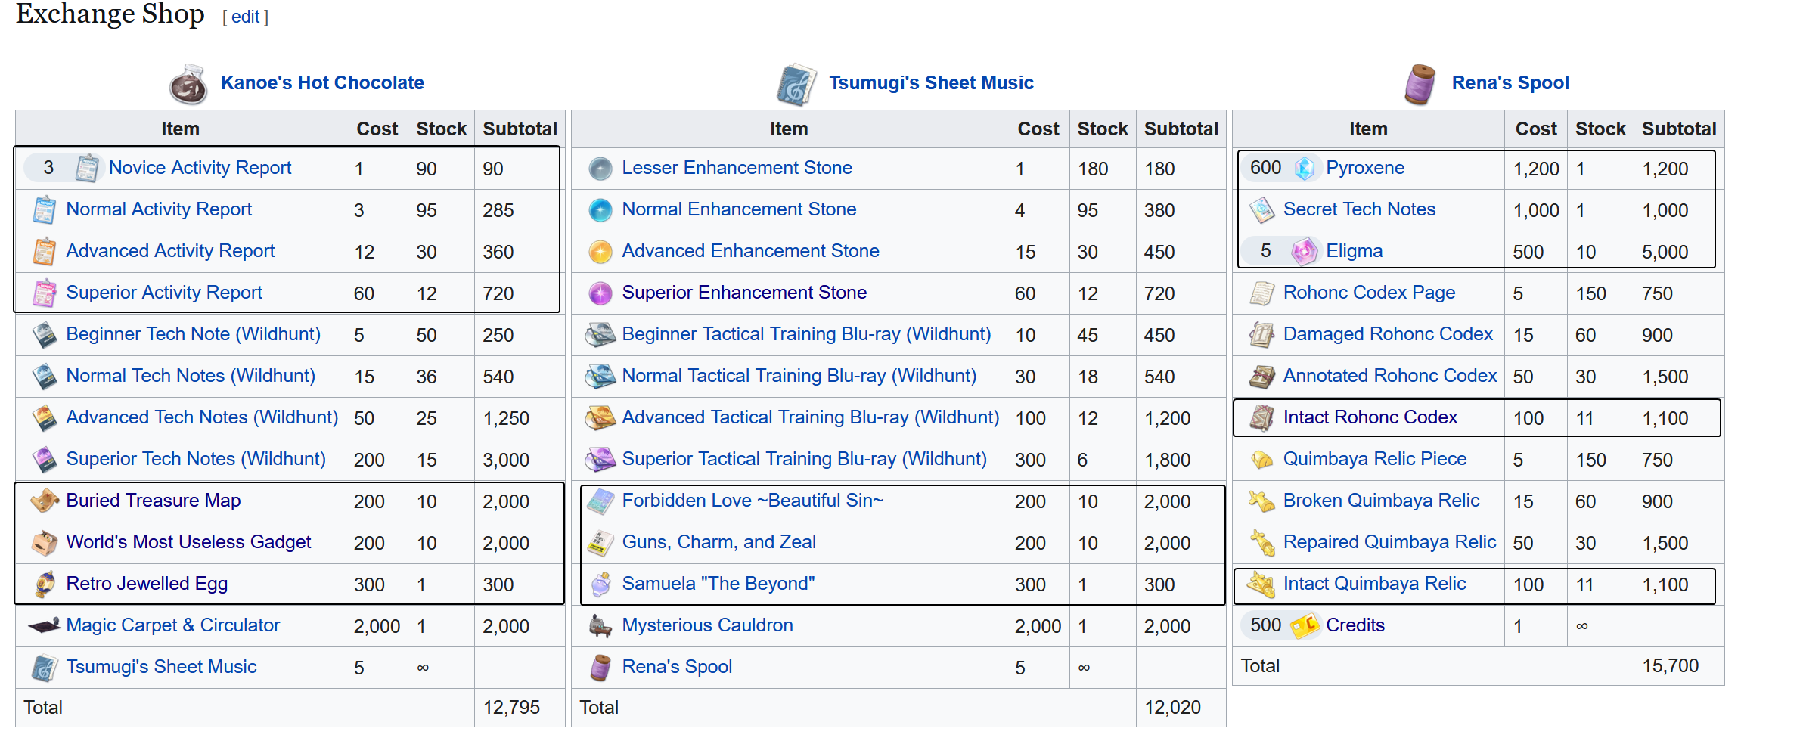Click the Intact Quimbaya Relic icon
Viewport: 1803px width, 741px height.
click(1261, 584)
